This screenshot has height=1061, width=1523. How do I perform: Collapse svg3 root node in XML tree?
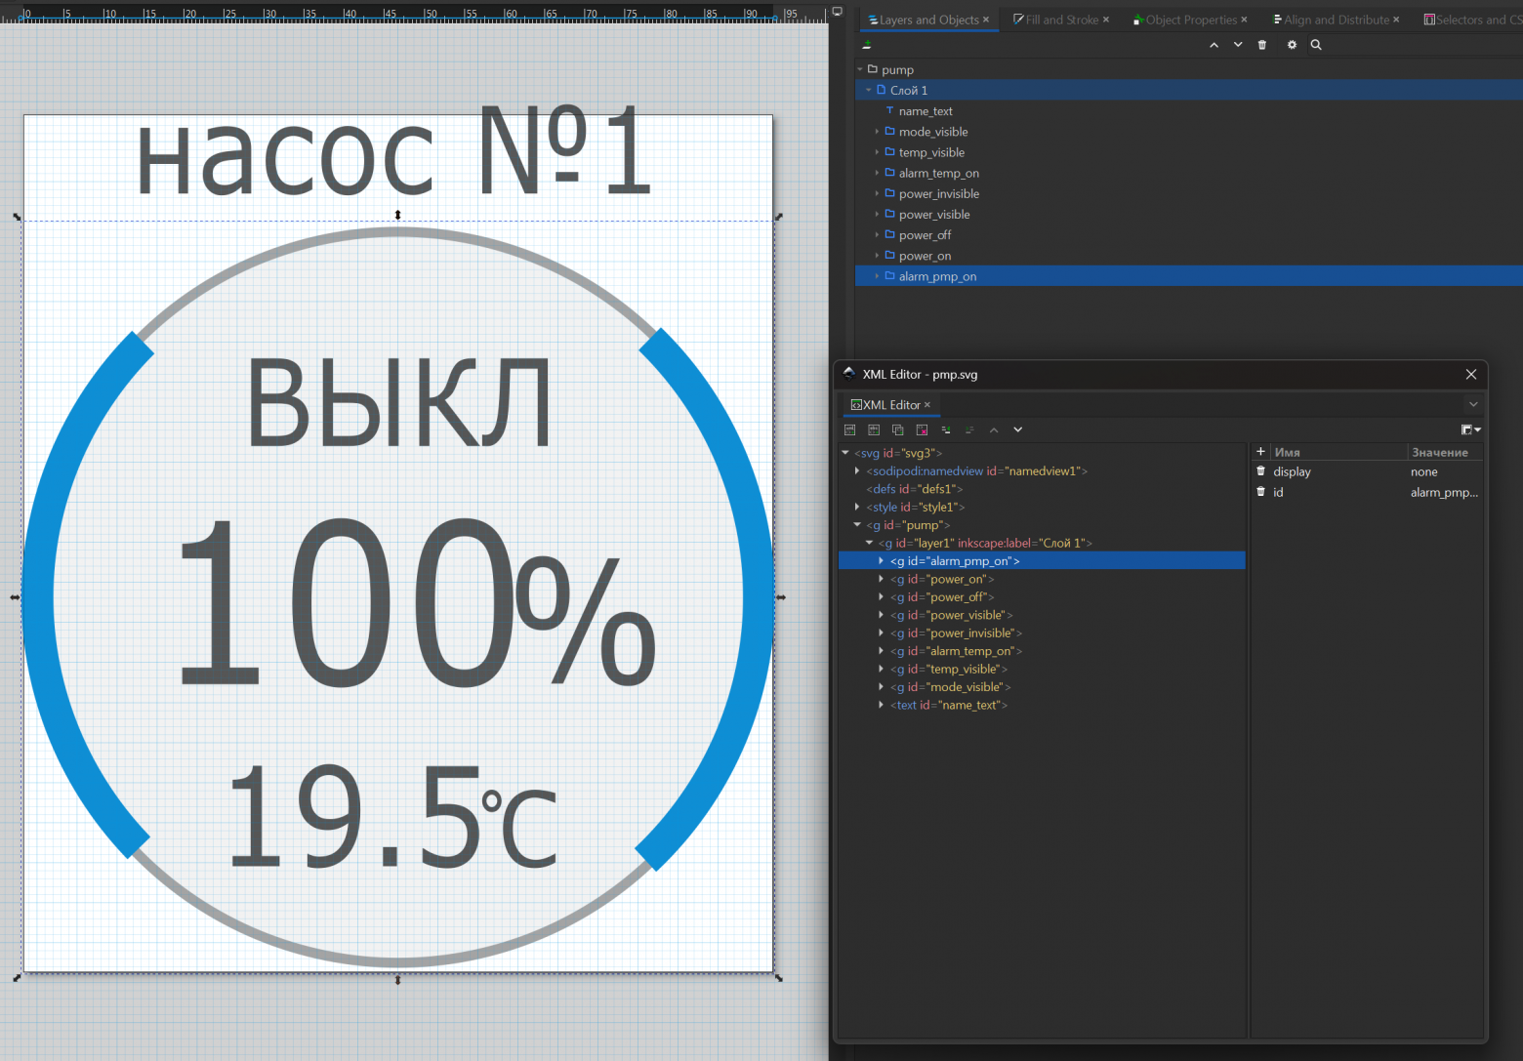[x=845, y=453]
